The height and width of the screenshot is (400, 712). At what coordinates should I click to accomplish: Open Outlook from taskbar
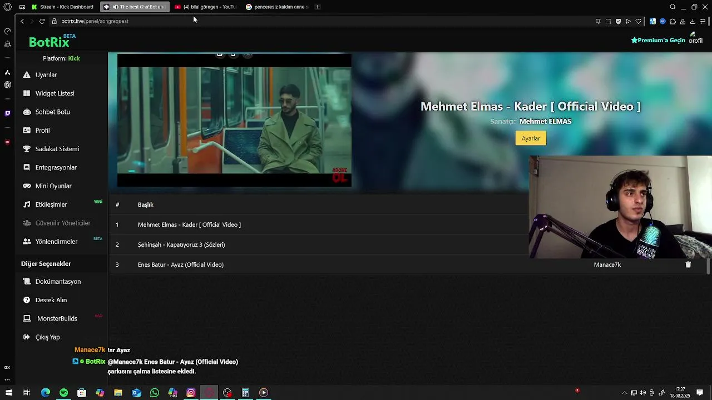(x=136, y=393)
